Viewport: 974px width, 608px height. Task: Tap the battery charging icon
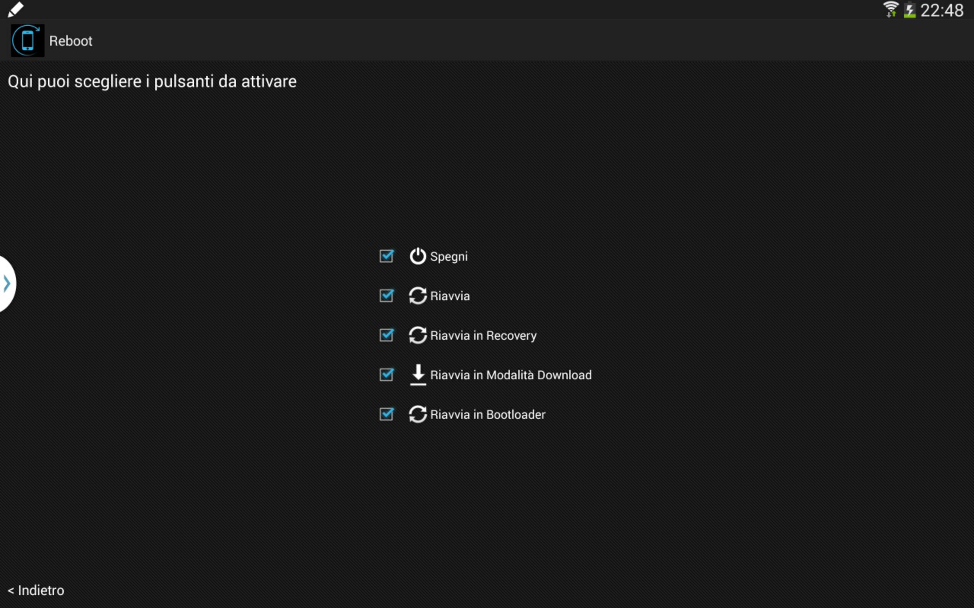click(910, 9)
